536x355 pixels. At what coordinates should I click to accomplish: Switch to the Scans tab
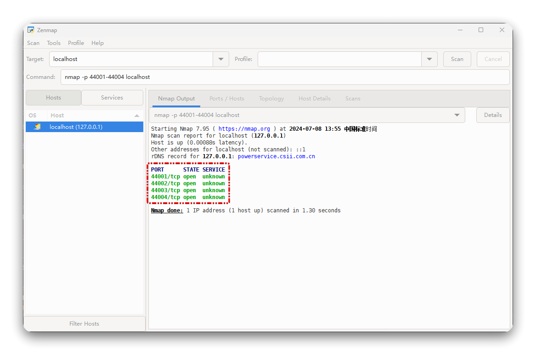coord(353,99)
